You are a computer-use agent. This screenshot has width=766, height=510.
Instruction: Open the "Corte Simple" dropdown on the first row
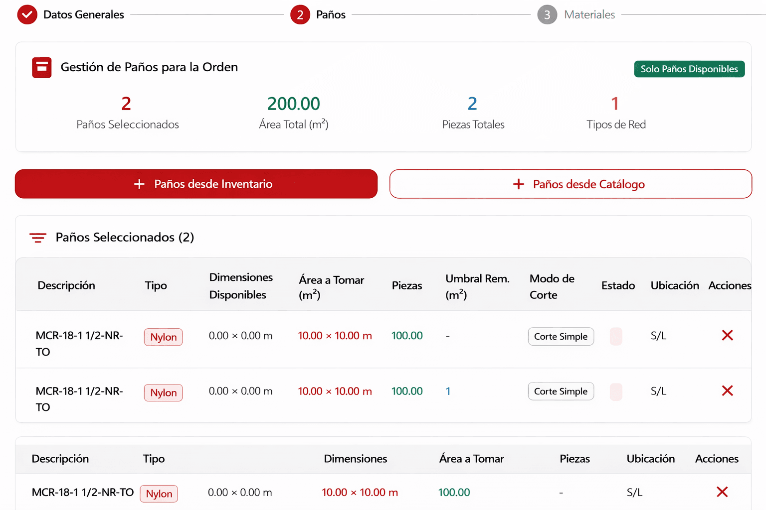pos(561,336)
